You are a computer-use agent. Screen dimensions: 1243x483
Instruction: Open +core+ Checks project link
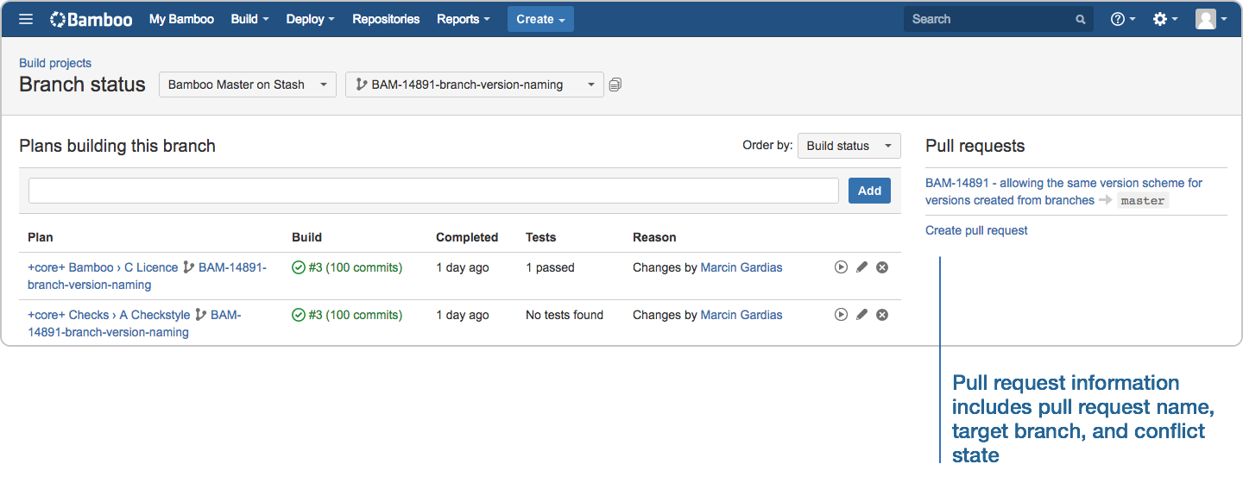point(68,315)
